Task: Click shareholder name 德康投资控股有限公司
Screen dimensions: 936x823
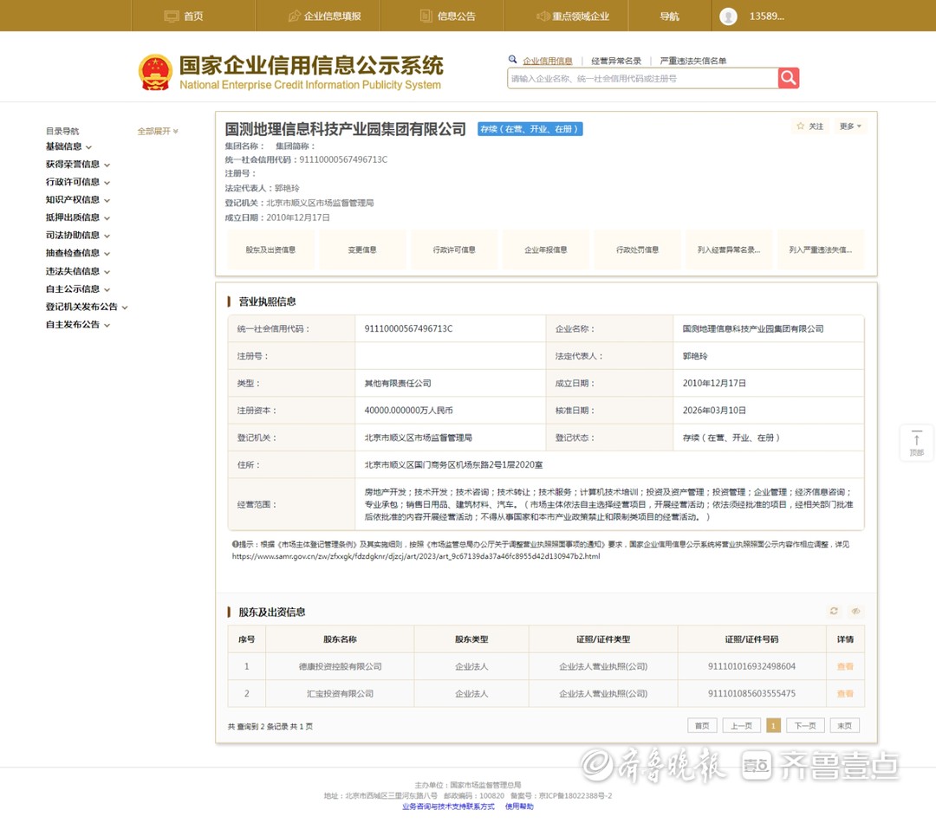Action: (340, 666)
